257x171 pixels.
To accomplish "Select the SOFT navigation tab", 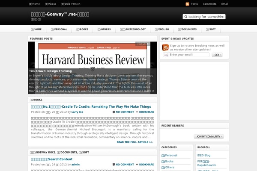I will click(x=211, y=29).
